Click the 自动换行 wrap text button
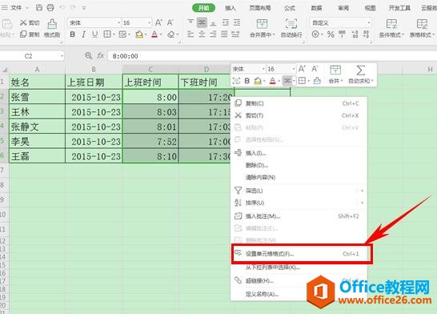437x314 pixels. click(291, 28)
